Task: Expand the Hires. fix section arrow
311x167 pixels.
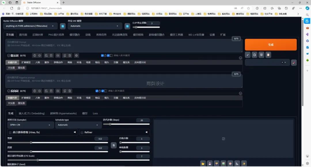Action: tap(75, 132)
